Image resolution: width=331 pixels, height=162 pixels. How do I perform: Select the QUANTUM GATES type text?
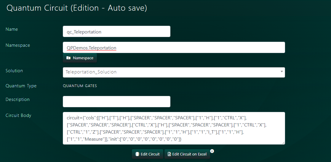point(80,86)
